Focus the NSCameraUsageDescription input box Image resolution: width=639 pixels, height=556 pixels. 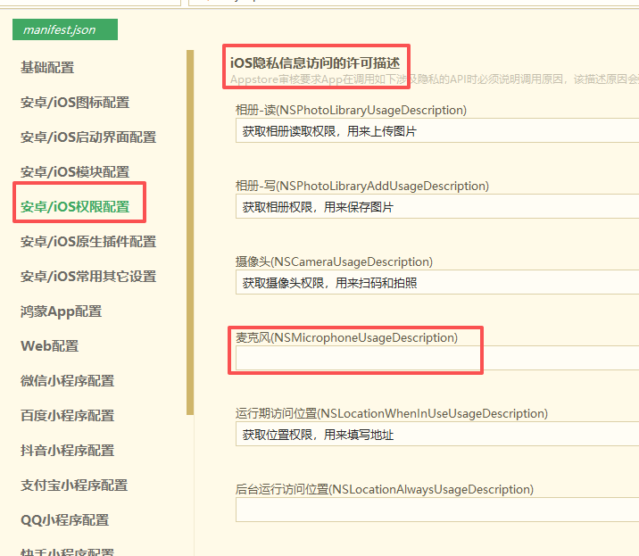(437, 283)
